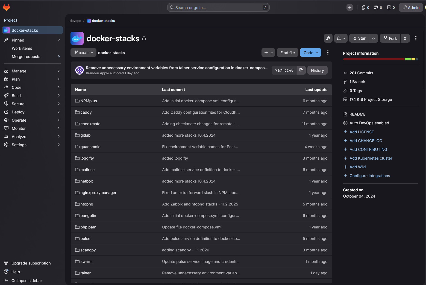Open the main branch selector dropdown
426x285 pixels.
point(83,52)
